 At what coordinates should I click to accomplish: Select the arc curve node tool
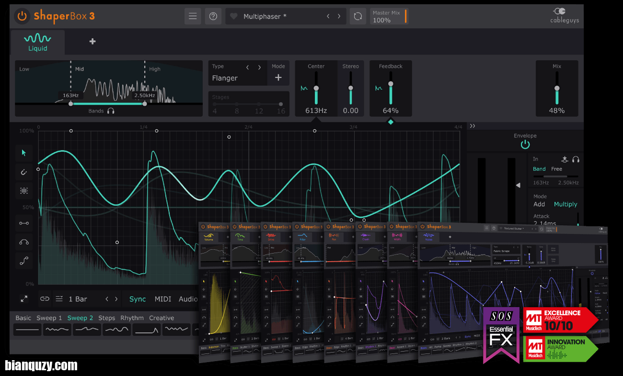[x=24, y=242]
